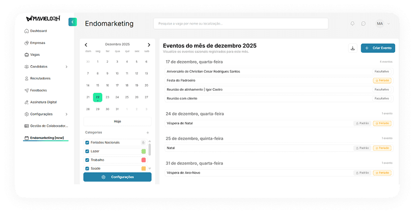Screen dimensions: 415x215
Task: Click the search field for vagas
Action: pyautogui.click(x=241, y=23)
